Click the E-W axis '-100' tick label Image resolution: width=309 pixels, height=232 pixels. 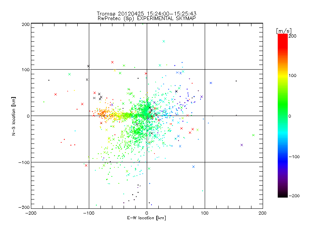click(89, 213)
